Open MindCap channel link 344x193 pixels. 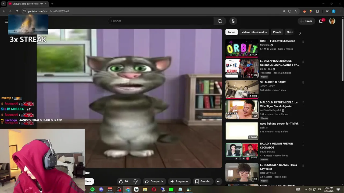(265, 45)
